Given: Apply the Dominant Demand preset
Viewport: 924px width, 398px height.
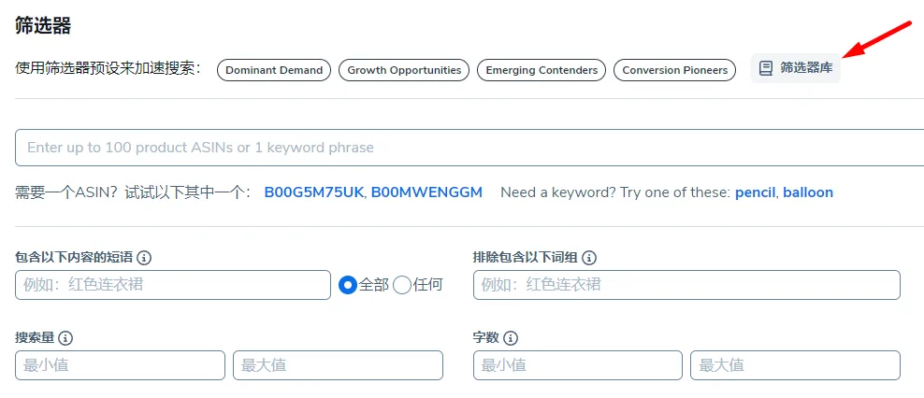Looking at the screenshot, I should tap(274, 70).
